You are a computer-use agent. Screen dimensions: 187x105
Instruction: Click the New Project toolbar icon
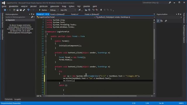[14, 10]
